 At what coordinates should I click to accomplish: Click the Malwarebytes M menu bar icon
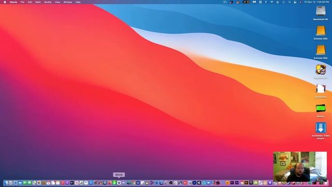click(255, 2)
